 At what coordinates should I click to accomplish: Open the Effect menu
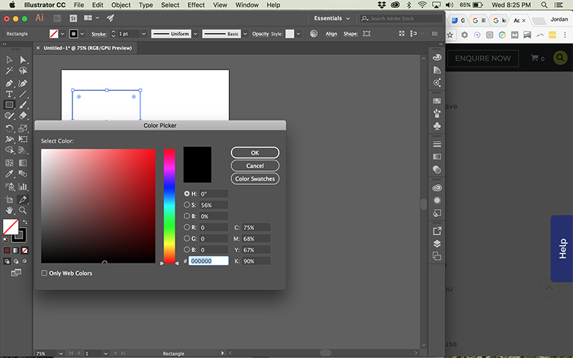click(196, 5)
